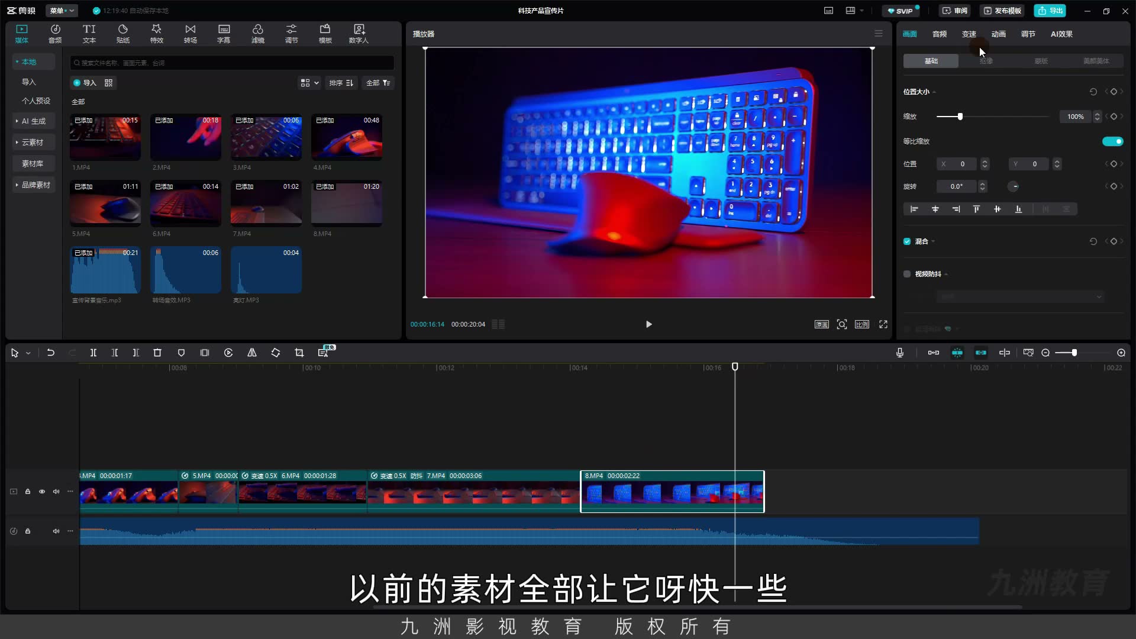
Task: Open the 贴纸 stickers panel
Action: [123, 34]
